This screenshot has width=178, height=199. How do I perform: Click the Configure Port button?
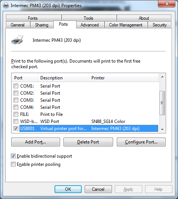(x=141, y=142)
